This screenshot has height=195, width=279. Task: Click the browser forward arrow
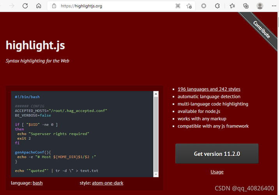12,6
